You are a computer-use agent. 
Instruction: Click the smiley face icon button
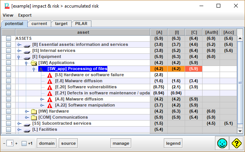click(223, 143)
